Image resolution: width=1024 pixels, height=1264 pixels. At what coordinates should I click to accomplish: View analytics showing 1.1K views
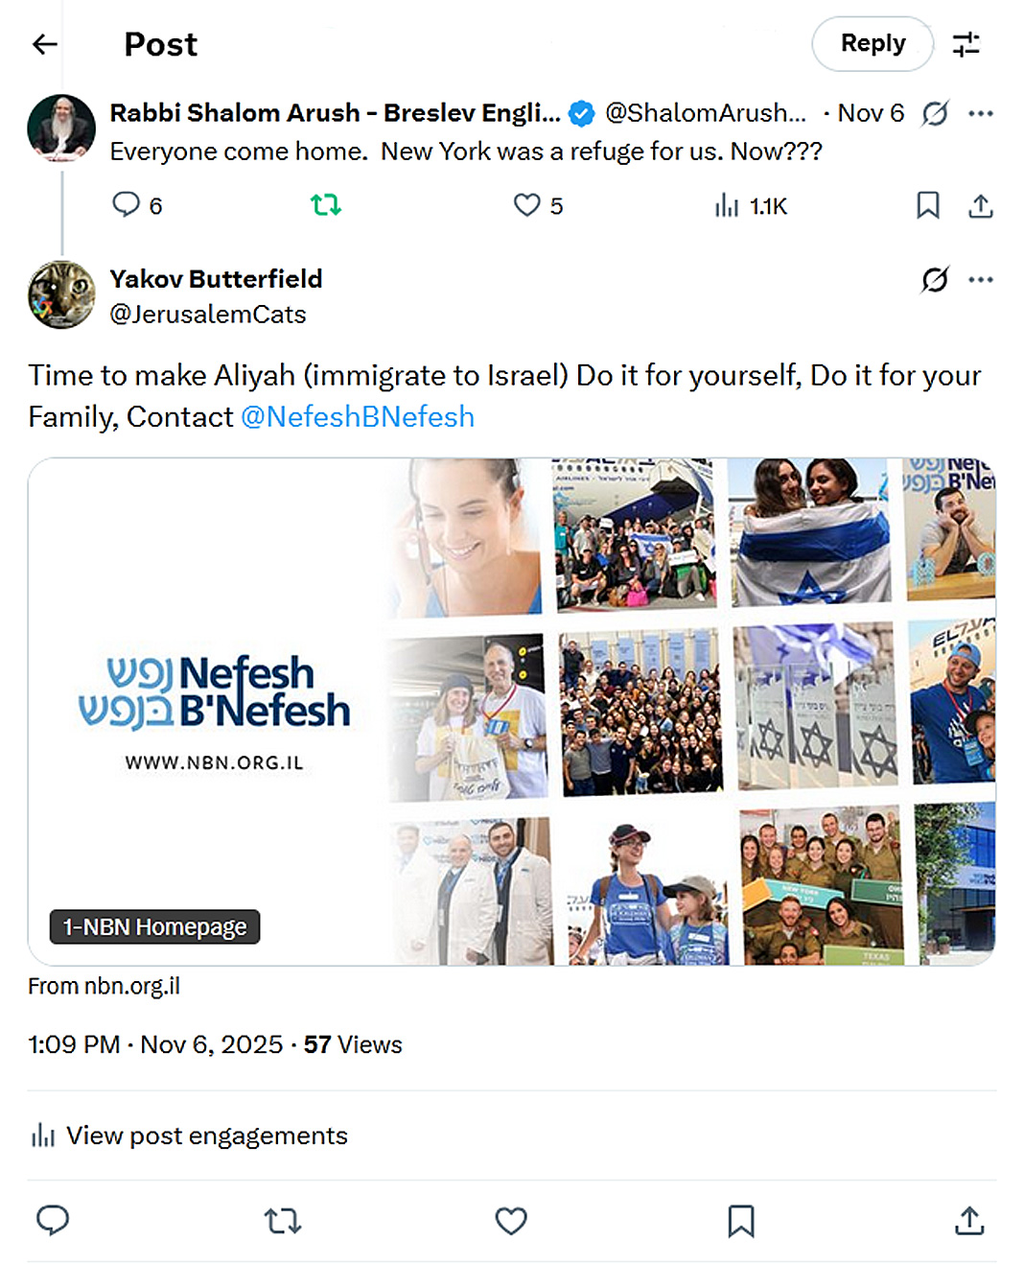coord(751,206)
